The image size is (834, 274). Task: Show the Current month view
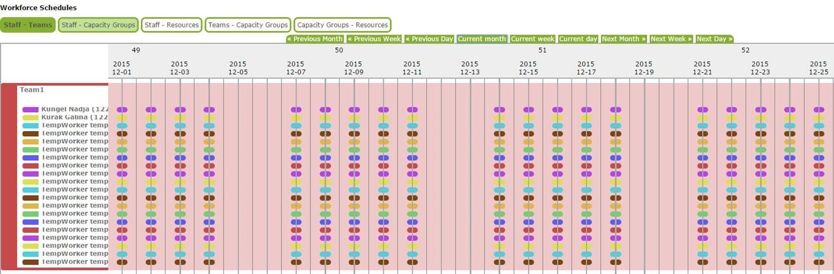point(482,39)
